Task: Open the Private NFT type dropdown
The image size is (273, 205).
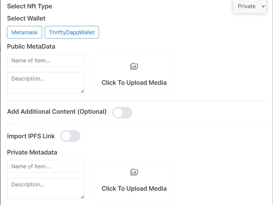Action: click(250, 6)
